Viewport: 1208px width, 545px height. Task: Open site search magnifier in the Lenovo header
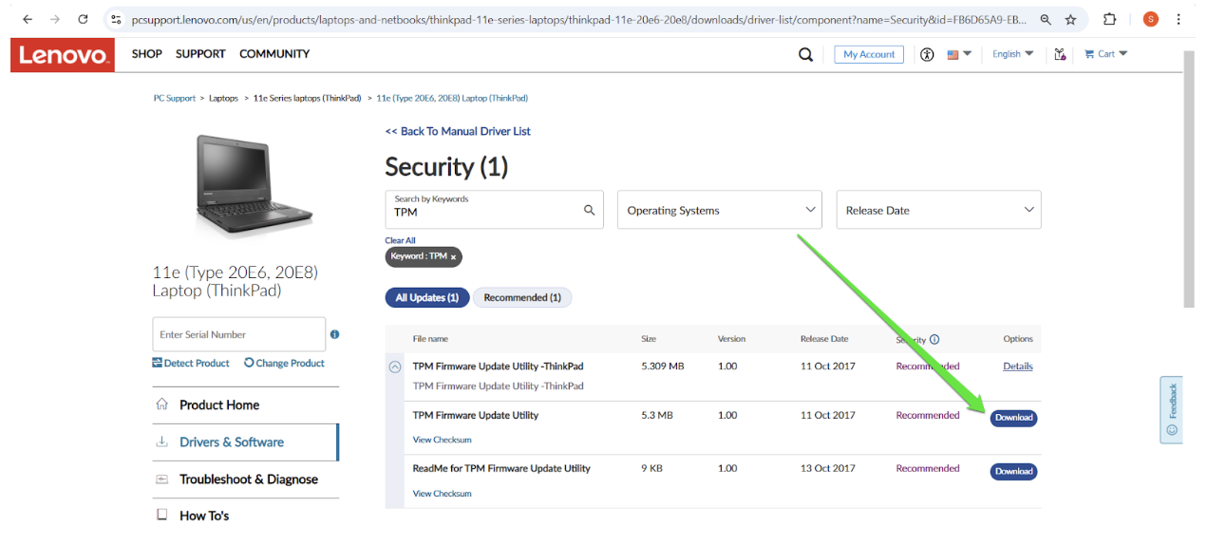(805, 54)
